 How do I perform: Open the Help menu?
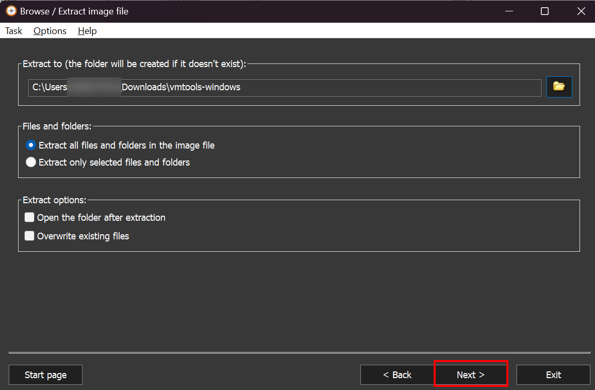(87, 31)
